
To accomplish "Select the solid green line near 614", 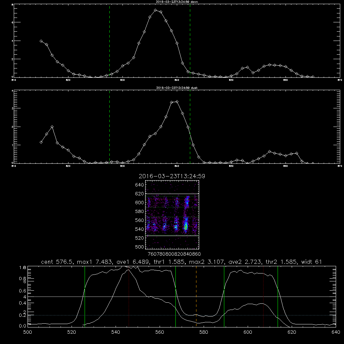I will [278, 297].
